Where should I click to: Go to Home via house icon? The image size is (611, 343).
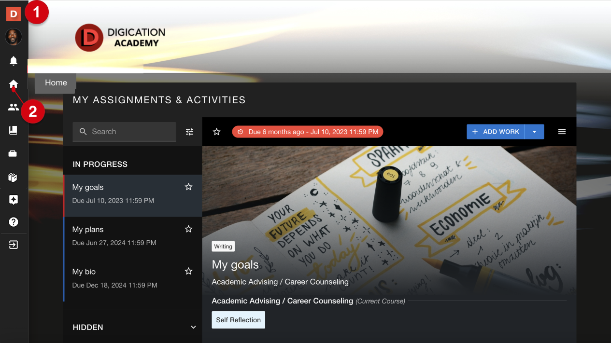tap(14, 84)
